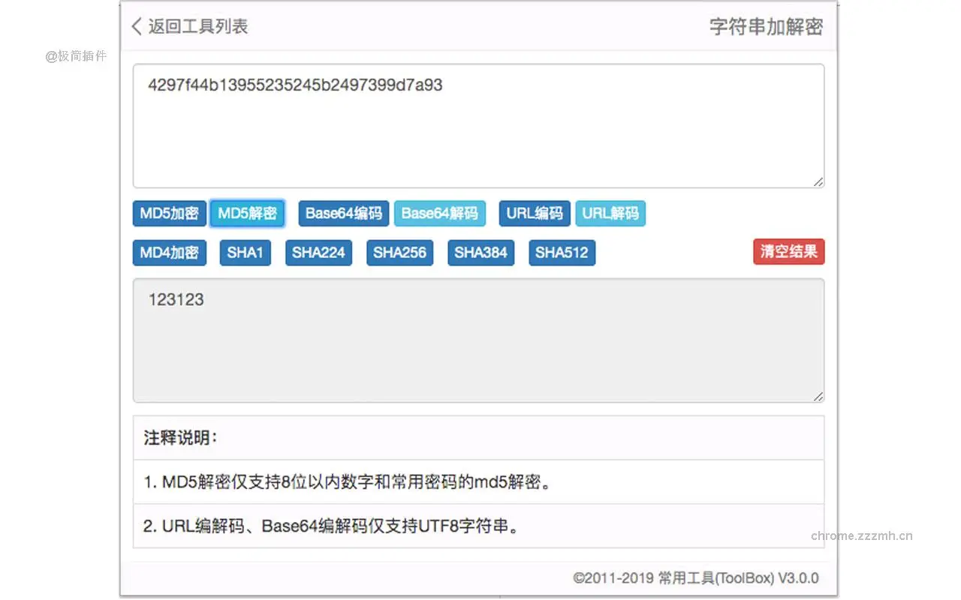Viewport: 961px width, 600px height.
Task: Click the 注释说明 heading
Action: (x=181, y=437)
